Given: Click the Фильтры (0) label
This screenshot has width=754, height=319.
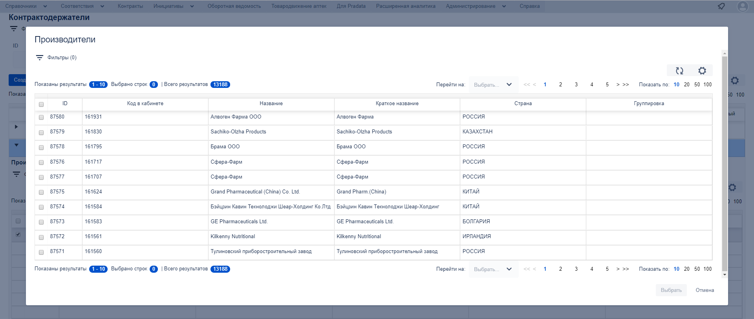Looking at the screenshot, I should tap(62, 58).
